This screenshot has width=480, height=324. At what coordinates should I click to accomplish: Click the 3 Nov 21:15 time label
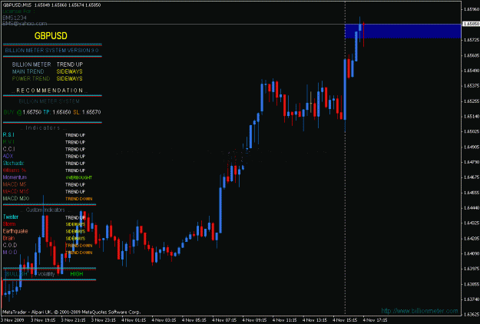[73, 320]
